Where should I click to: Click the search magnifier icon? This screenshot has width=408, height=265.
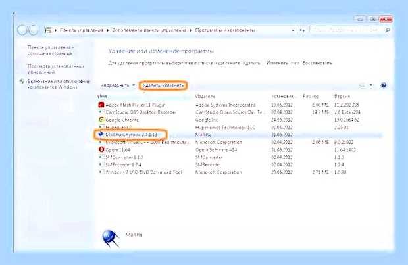[x=387, y=30]
